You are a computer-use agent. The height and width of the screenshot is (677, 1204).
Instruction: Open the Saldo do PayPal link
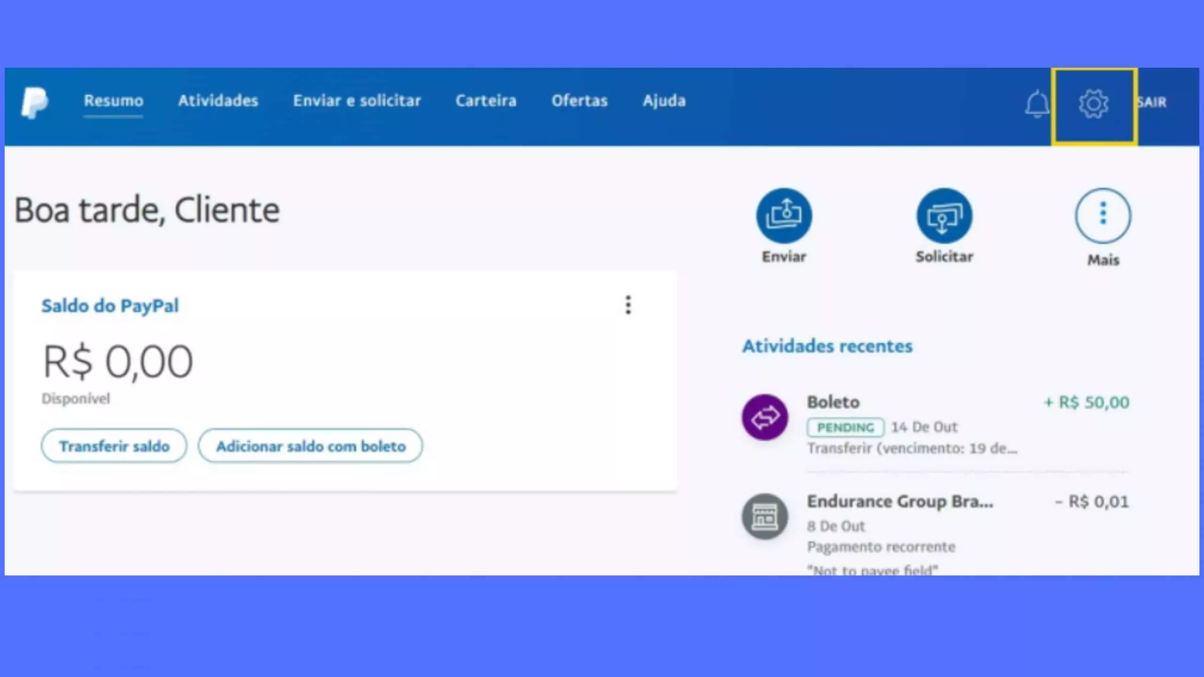click(x=110, y=306)
